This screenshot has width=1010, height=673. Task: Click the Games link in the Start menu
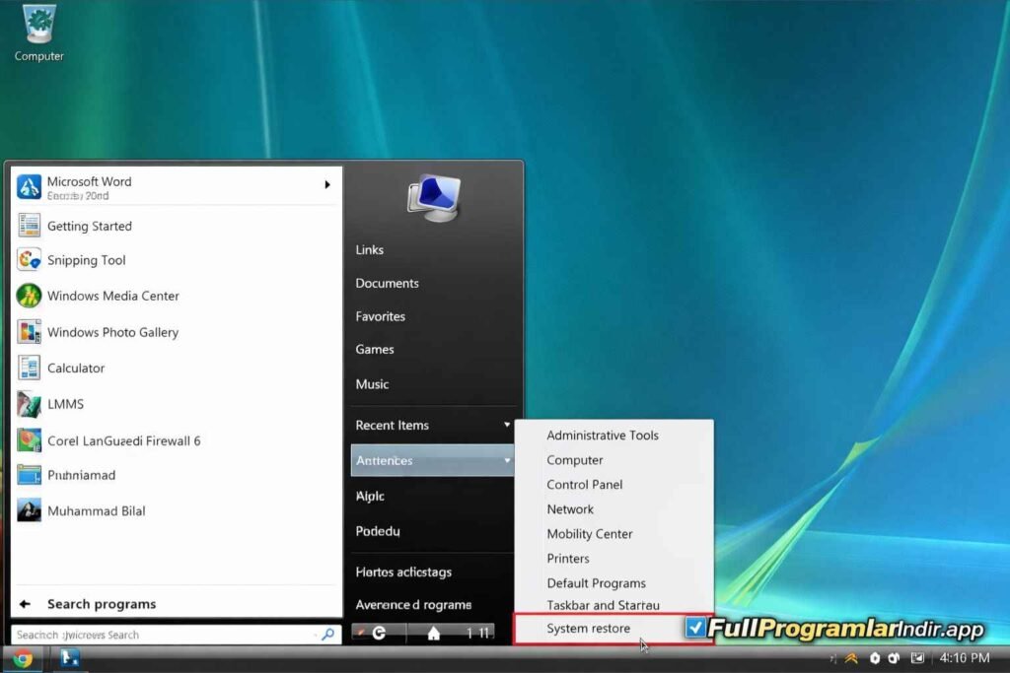[x=374, y=349]
